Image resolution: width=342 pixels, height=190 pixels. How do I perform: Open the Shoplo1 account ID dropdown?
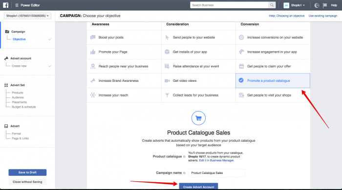click(x=27, y=16)
